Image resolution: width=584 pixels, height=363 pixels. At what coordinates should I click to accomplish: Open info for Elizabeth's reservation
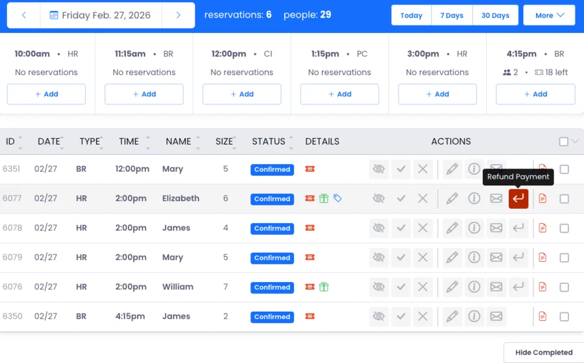click(x=474, y=198)
